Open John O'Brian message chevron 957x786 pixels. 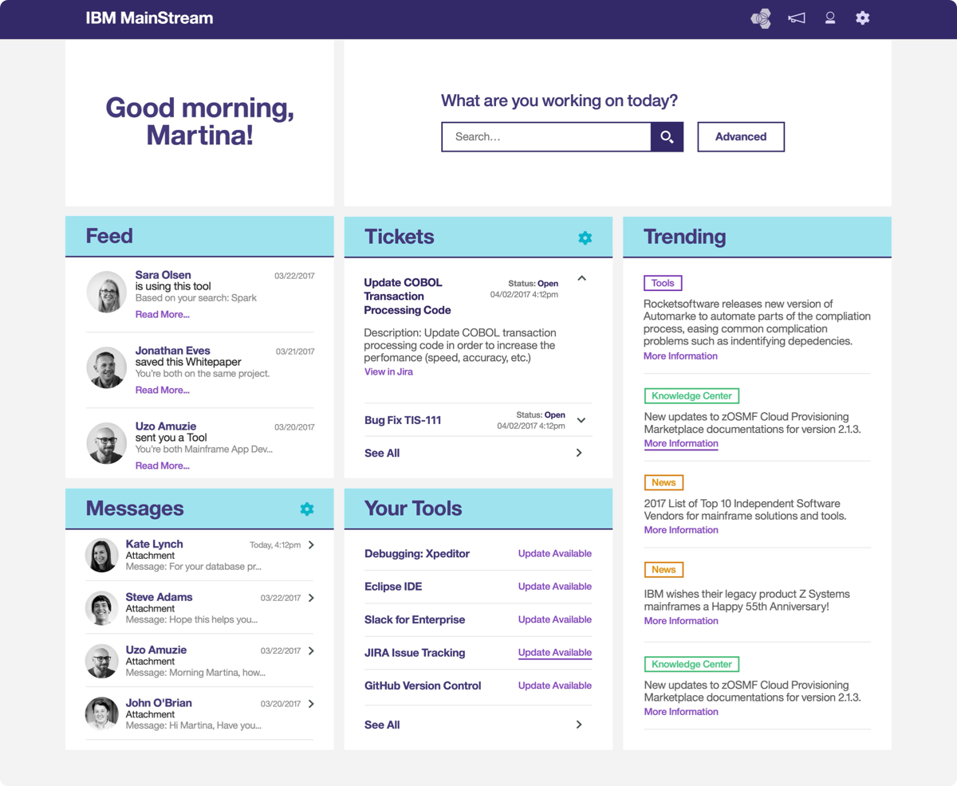click(x=311, y=704)
